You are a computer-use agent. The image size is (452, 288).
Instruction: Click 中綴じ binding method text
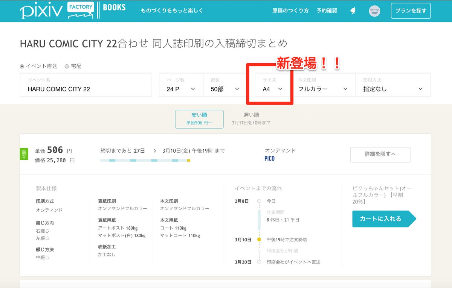43,258
